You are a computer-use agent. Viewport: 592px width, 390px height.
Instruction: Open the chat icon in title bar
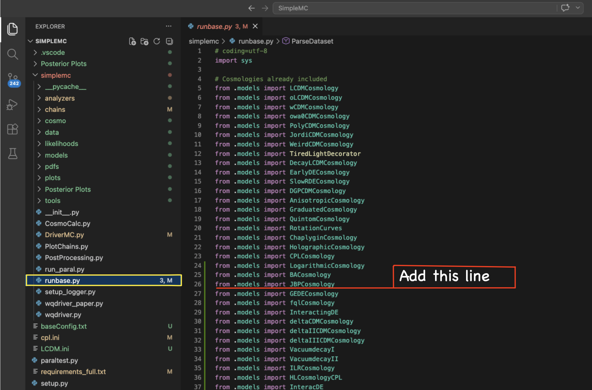point(565,8)
